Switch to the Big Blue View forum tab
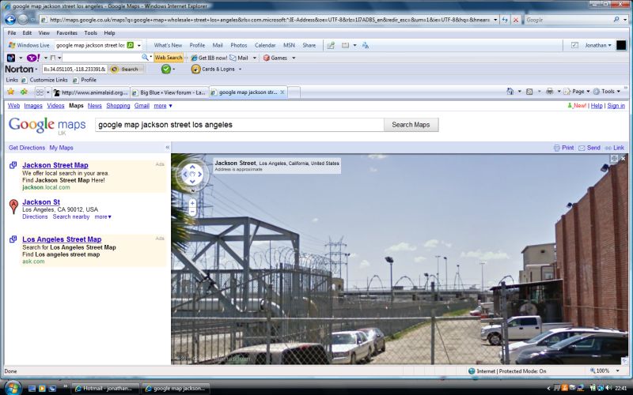The height and width of the screenshot is (395, 633). click(169, 92)
